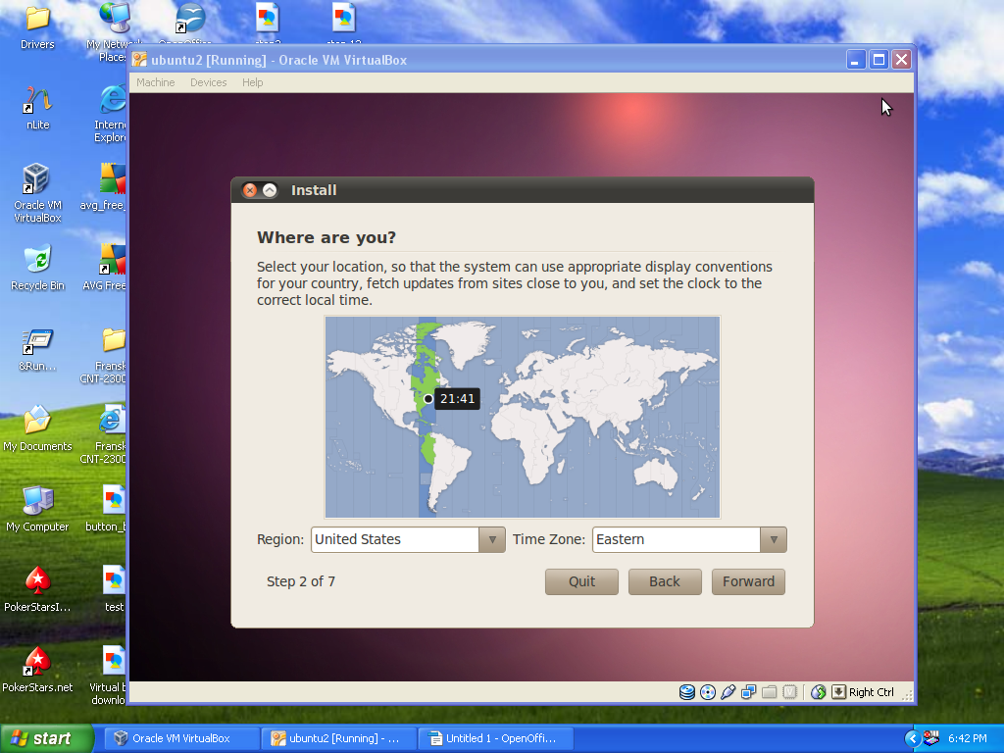Switch to Oracle VM VirtualBox taskbar item
The height and width of the screenshot is (753, 1004).
point(181,738)
